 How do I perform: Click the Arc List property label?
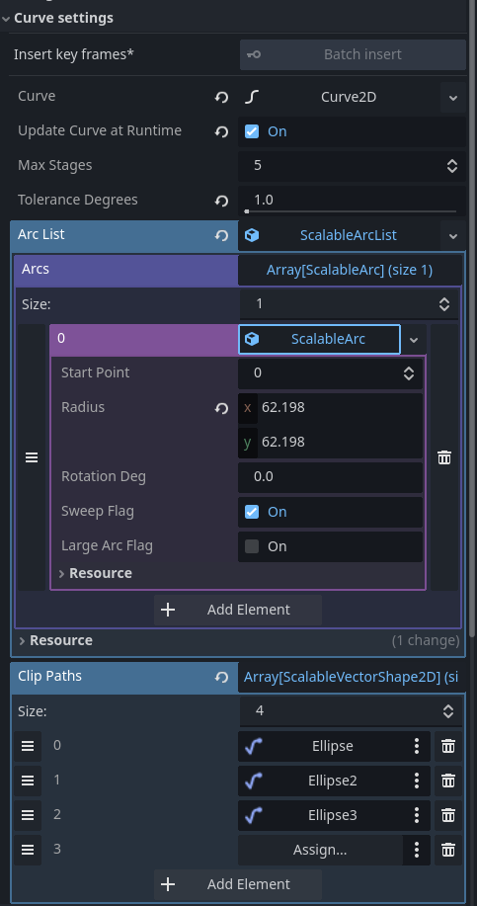41,234
